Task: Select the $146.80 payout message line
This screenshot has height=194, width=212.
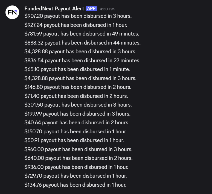Action: pos(78,87)
